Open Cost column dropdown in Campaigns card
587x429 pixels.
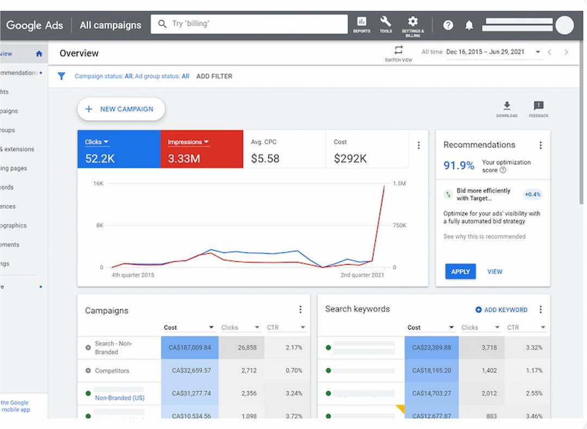coord(211,327)
